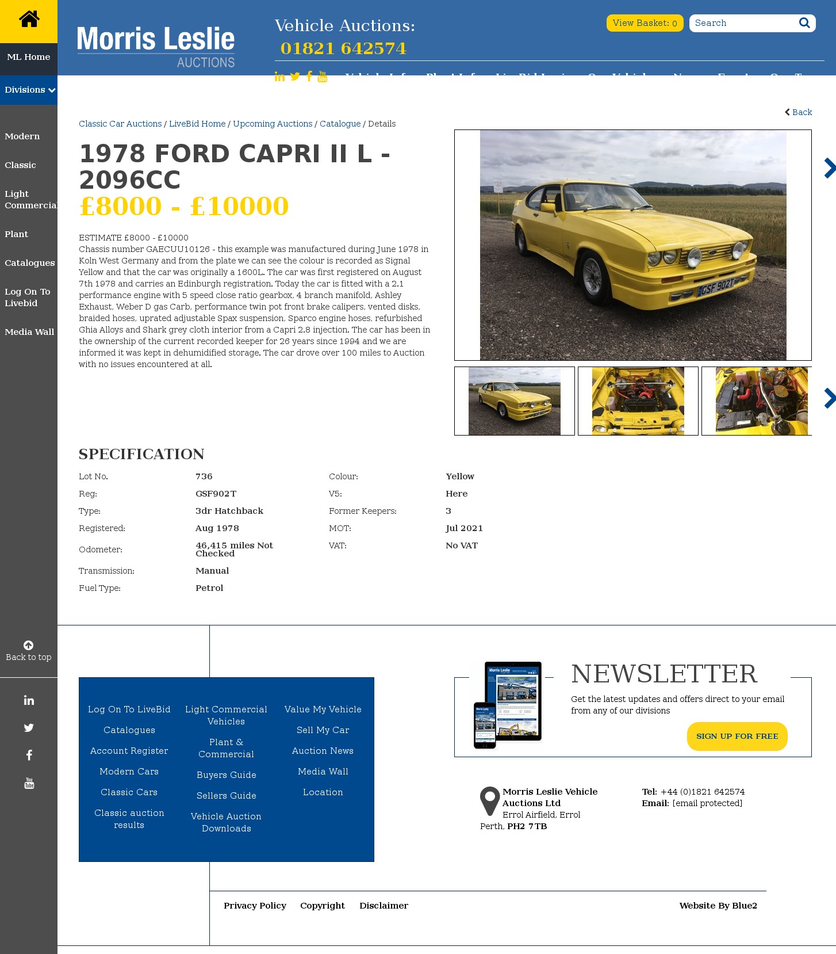Screen dimensions: 836x954
Task: Click SIGN UP FOR FREE button
Action: [x=737, y=737]
